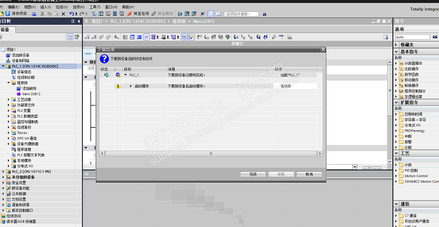The image size is (439, 227).
Task: Click the project search binoculars icon
Action: point(264,14)
